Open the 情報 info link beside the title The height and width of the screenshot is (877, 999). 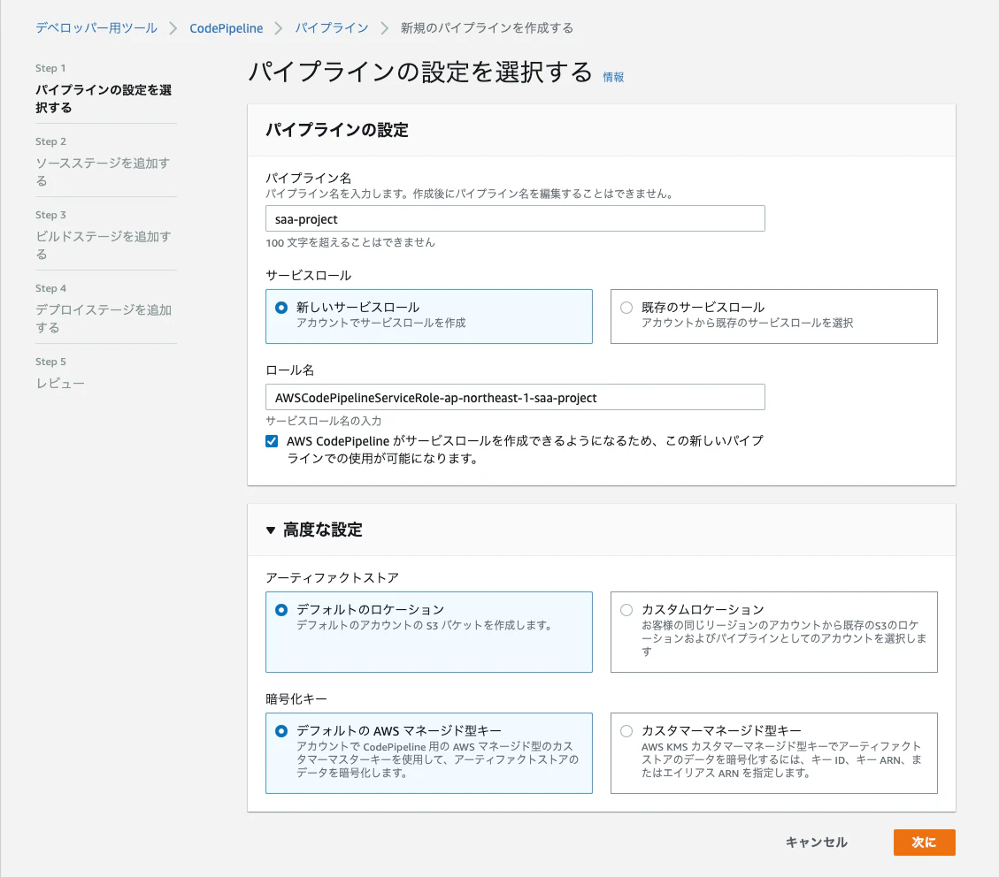(613, 77)
